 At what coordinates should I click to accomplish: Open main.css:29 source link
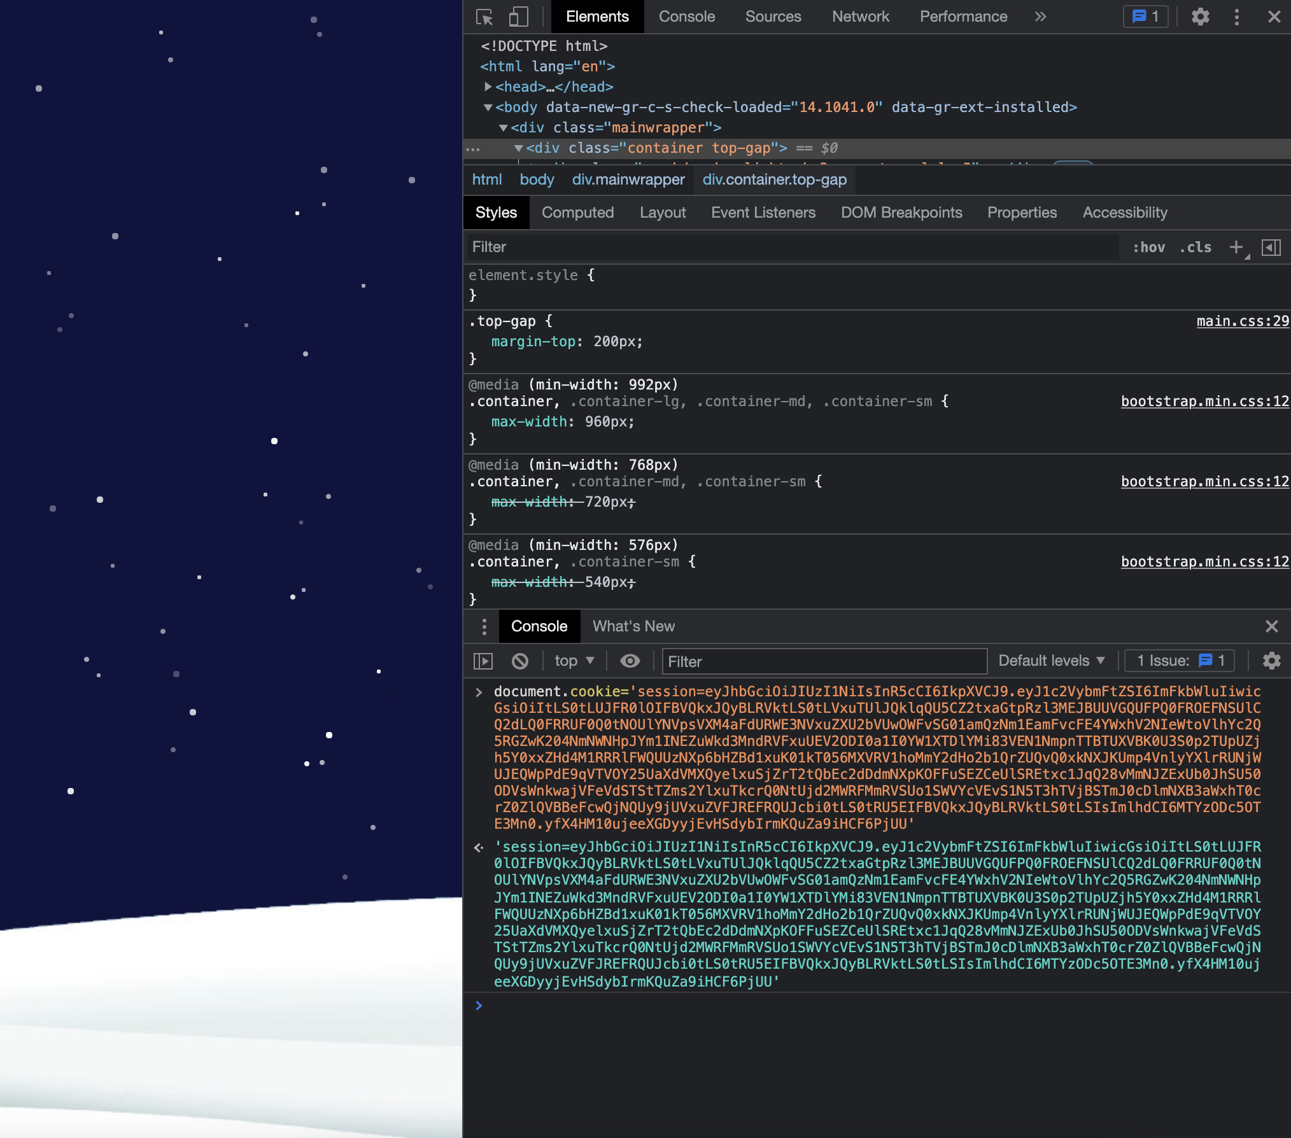click(x=1242, y=321)
